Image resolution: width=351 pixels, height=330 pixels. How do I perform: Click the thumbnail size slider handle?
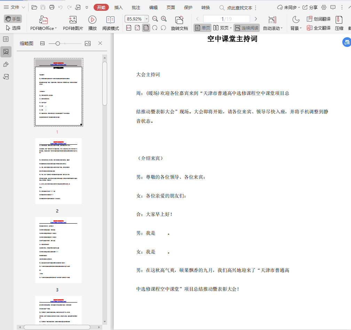tap(57, 43)
